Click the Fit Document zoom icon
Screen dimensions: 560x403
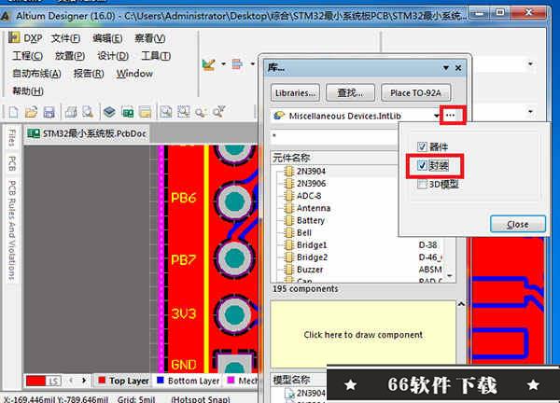tap(166, 112)
